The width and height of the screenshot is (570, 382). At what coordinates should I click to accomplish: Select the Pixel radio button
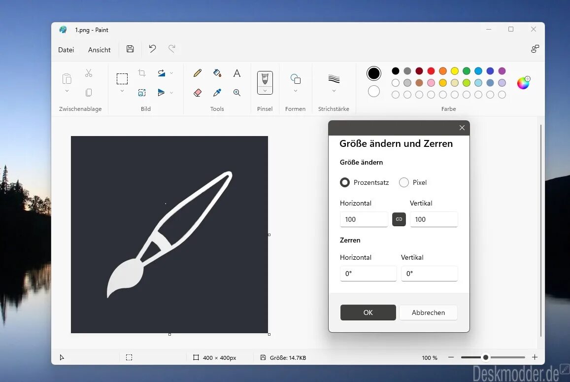point(403,182)
